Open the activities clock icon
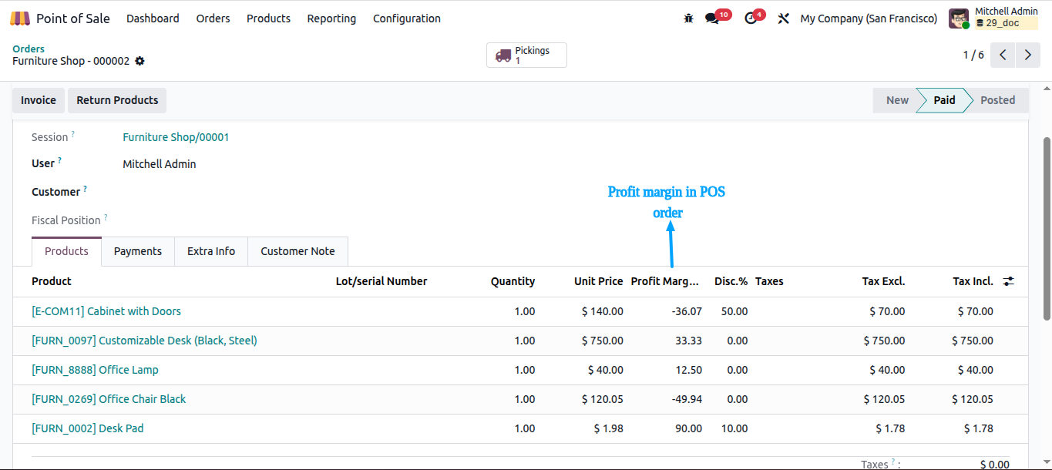Image resolution: width=1052 pixels, height=470 pixels. point(751,18)
